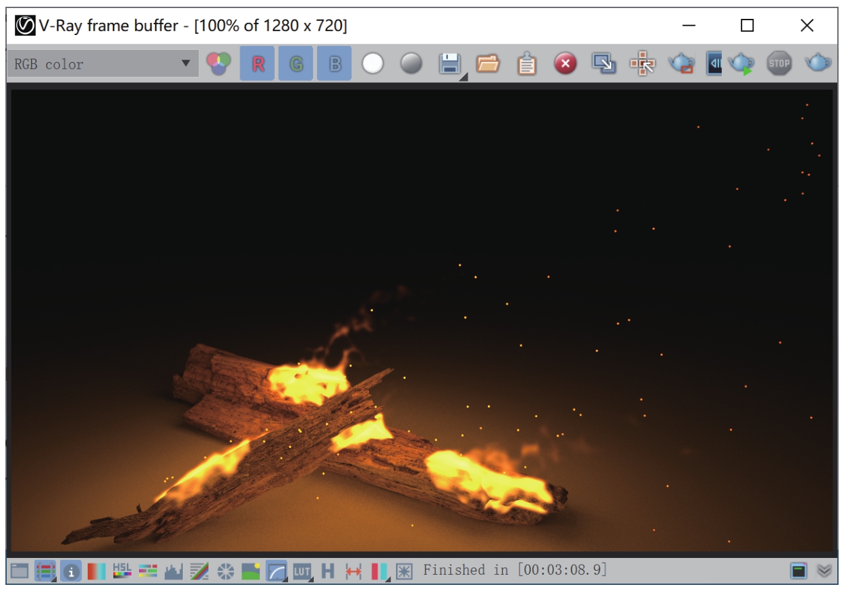Screen dimensions: 844x593
Task: Show the histogram from bottom toolbar
Action: click(x=173, y=571)
